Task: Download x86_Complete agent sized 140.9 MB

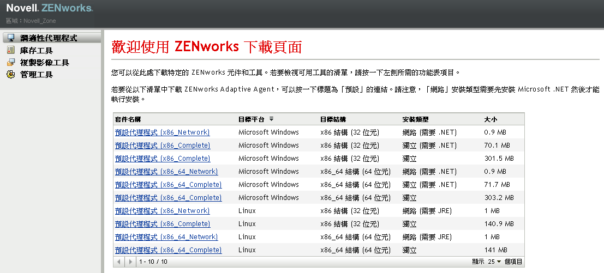Action: tap(163, 224)
